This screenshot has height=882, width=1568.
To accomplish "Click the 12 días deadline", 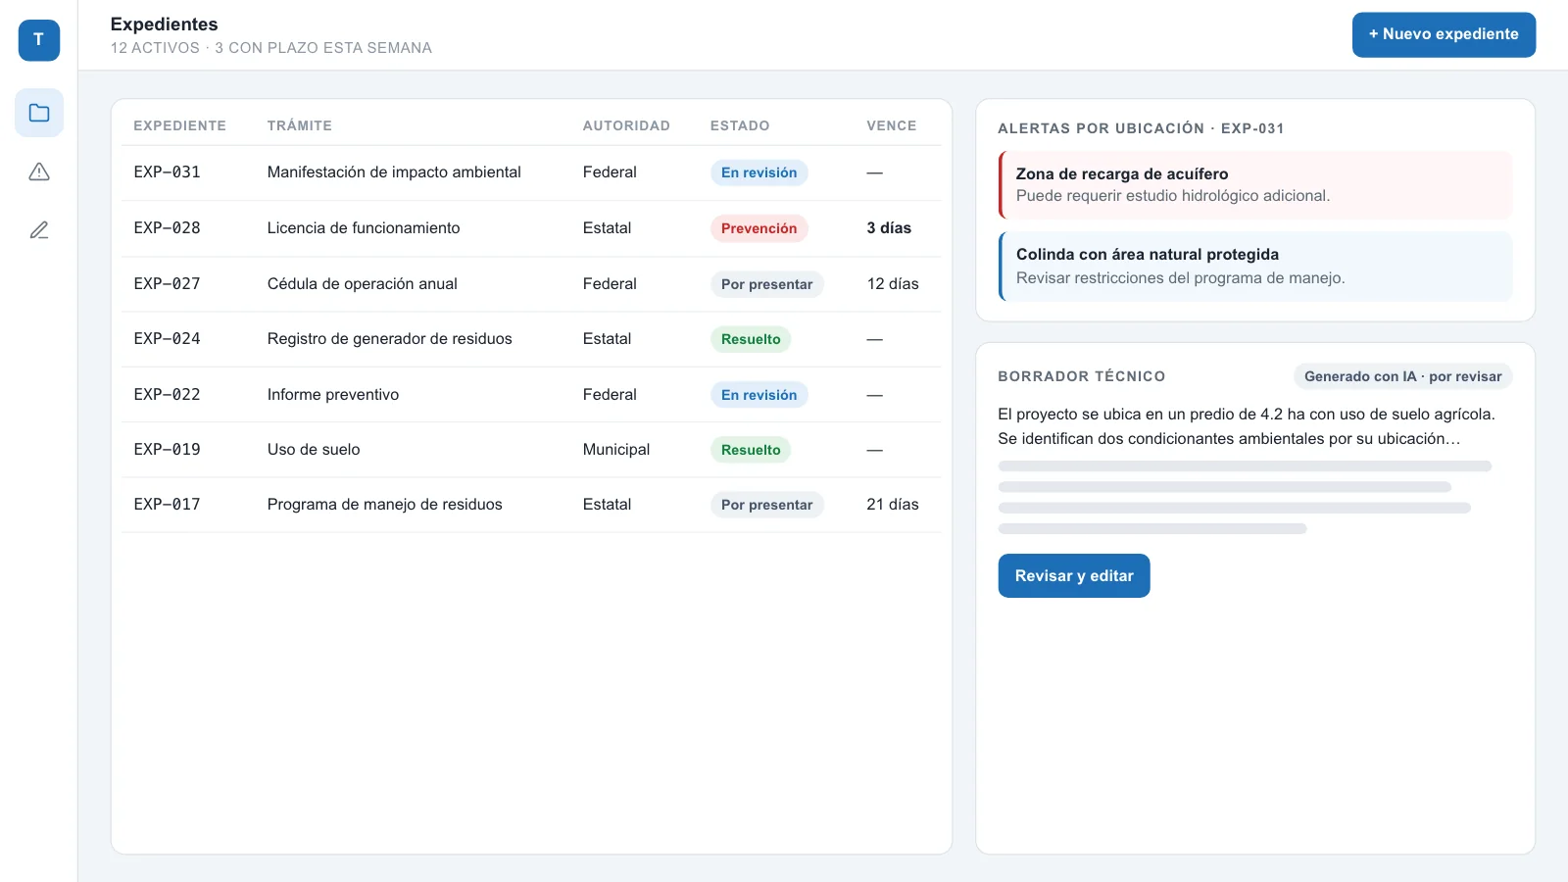I will 893,284.
